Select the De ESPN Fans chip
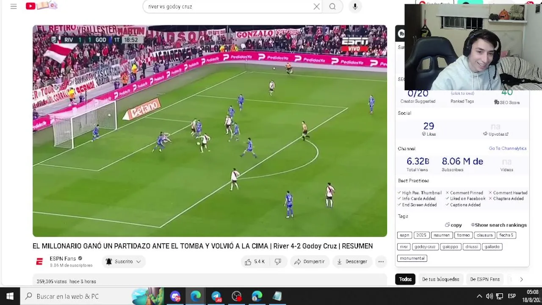The width and height of the screenshot is (542, 305). pos(485,279)
